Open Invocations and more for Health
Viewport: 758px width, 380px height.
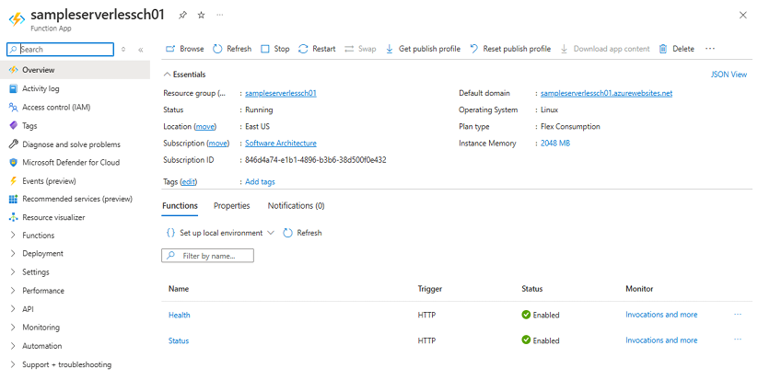coord(661,315)
